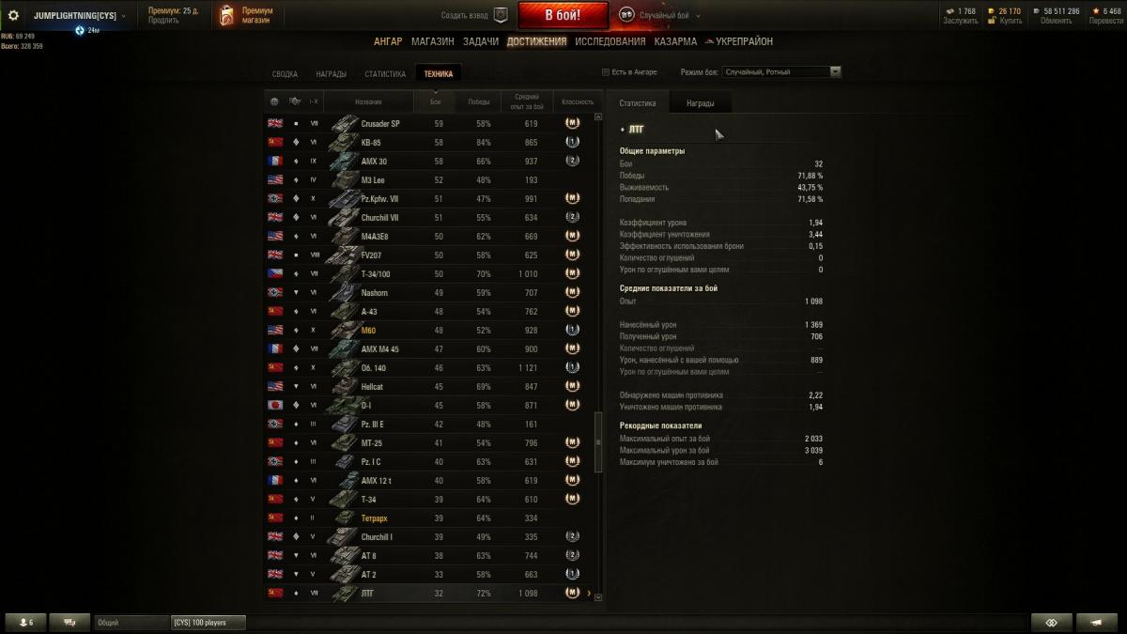Enable the Есть в Ангаре checkbox
The image size is (1127, 634).
(605, 72)
